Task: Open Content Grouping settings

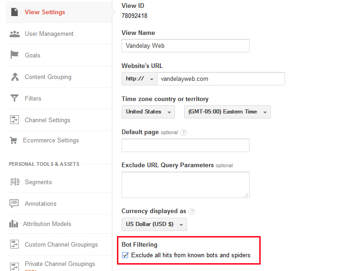Action: coord(59,77)
